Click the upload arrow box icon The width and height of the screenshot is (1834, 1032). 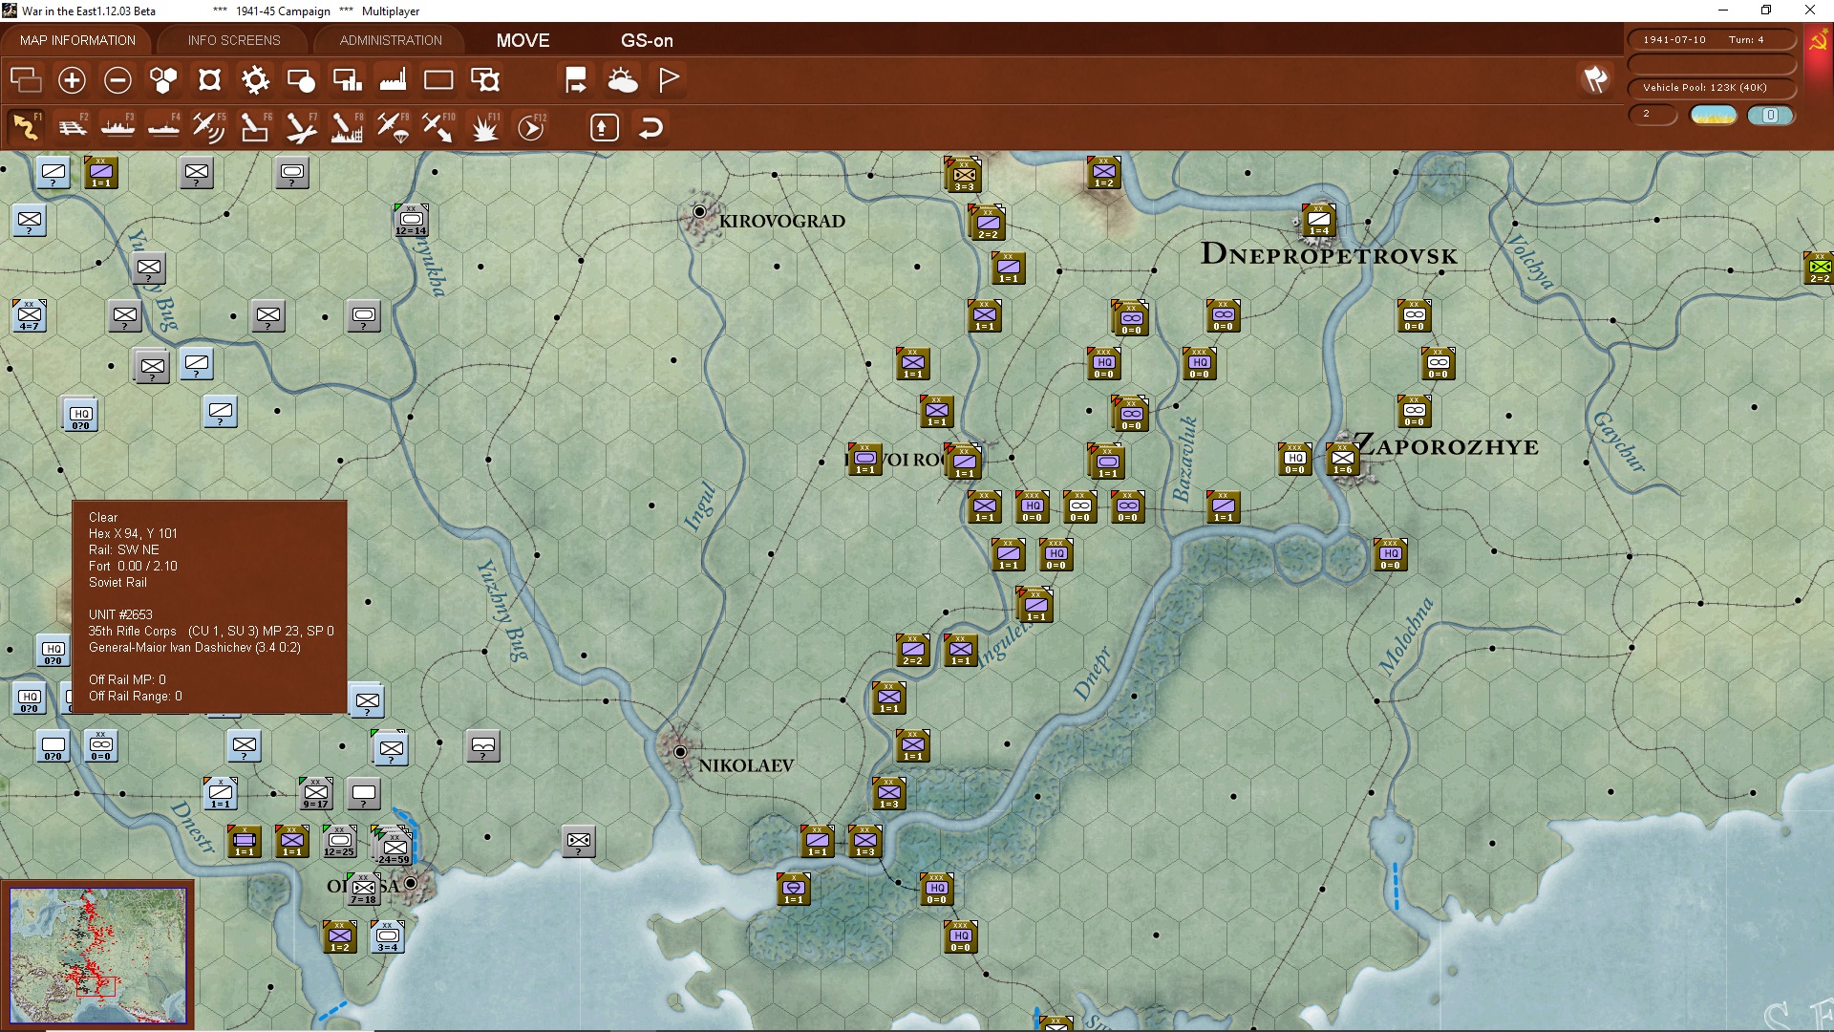click(604, 127)
